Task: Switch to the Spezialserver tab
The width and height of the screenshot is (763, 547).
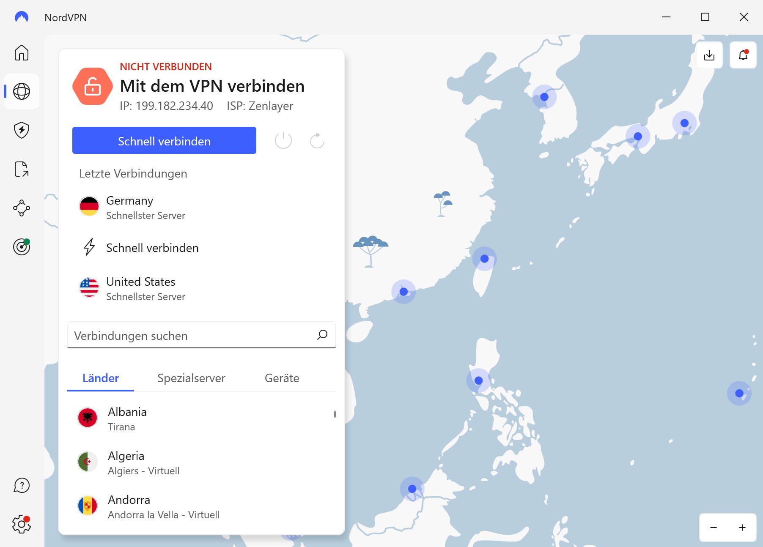Action: [191, 378]
